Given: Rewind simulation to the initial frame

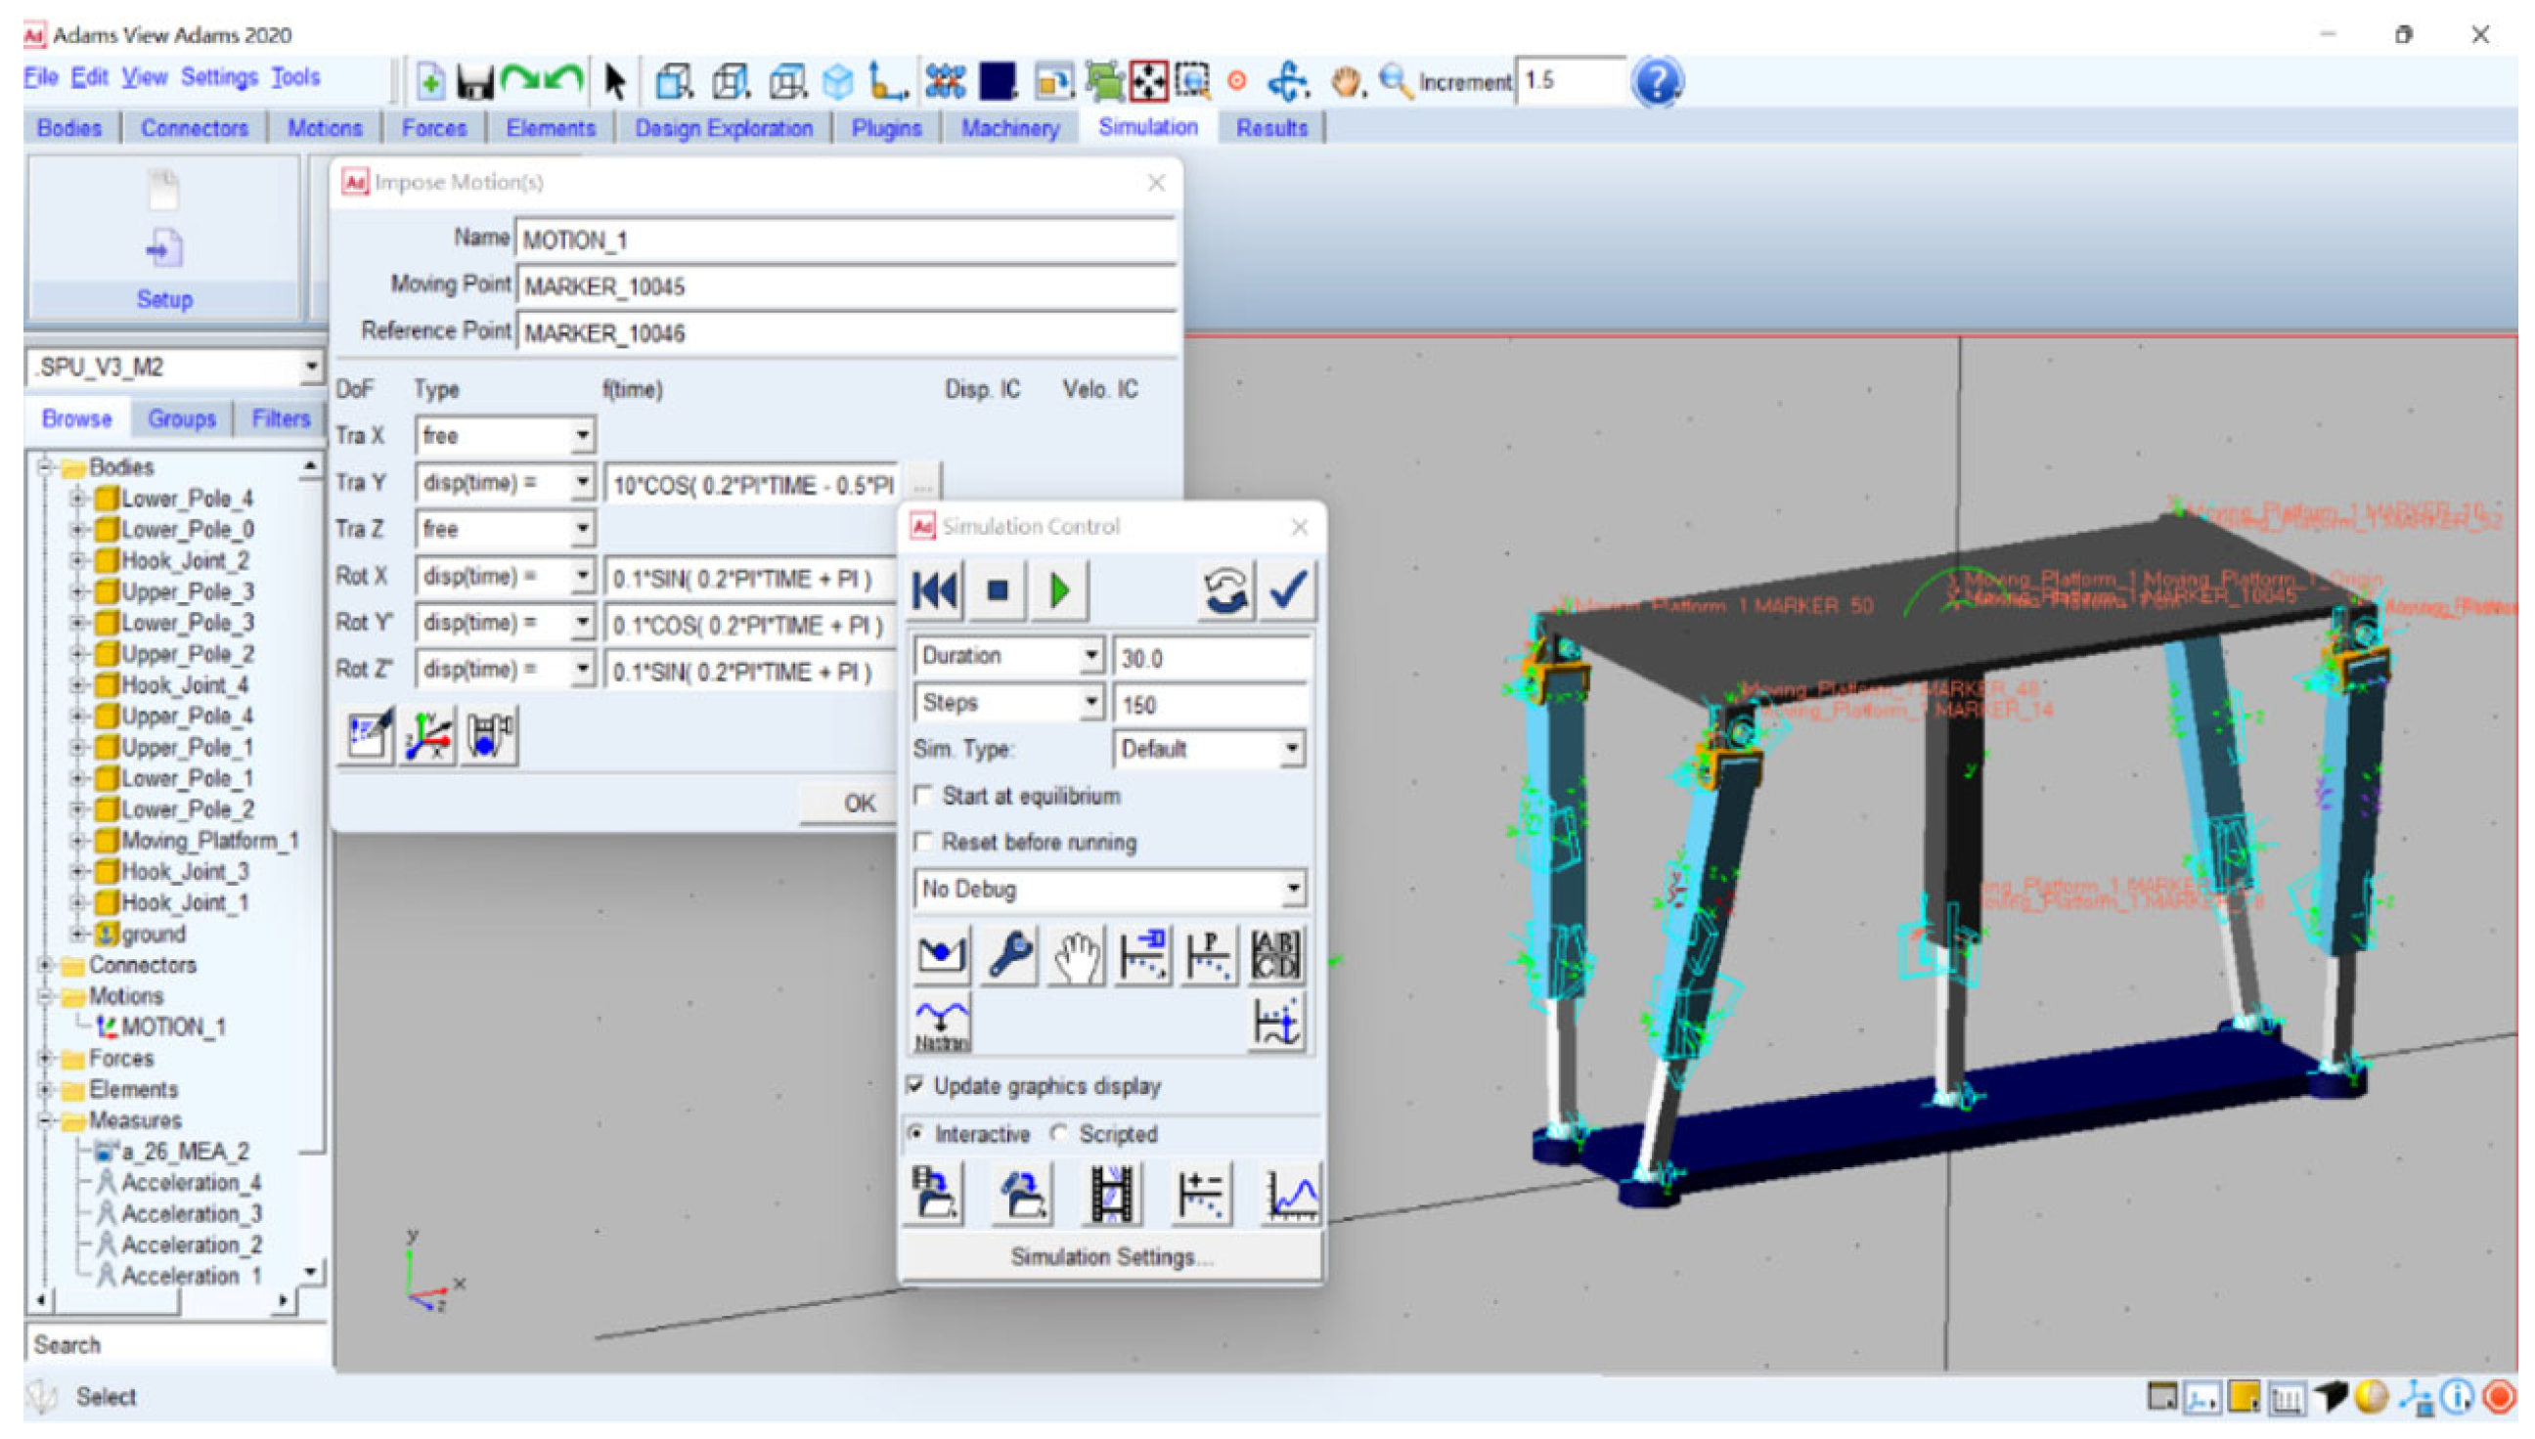Looking at the screenshot, I should [x=934, y=591].
